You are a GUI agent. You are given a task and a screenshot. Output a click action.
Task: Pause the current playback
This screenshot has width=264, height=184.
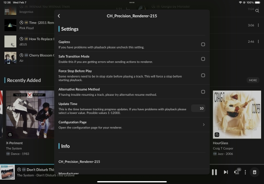pos(215,172)
